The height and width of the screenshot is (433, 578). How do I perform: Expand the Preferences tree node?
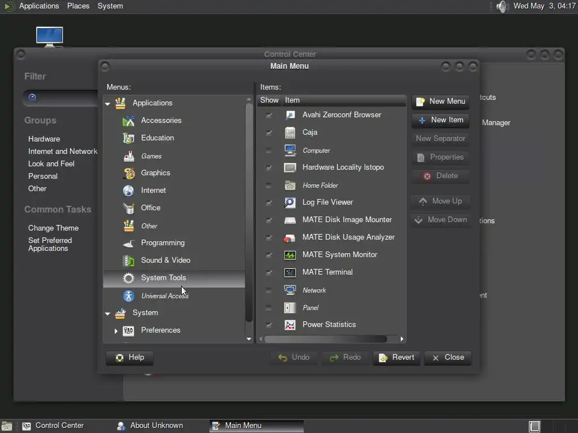coord(116,331)
